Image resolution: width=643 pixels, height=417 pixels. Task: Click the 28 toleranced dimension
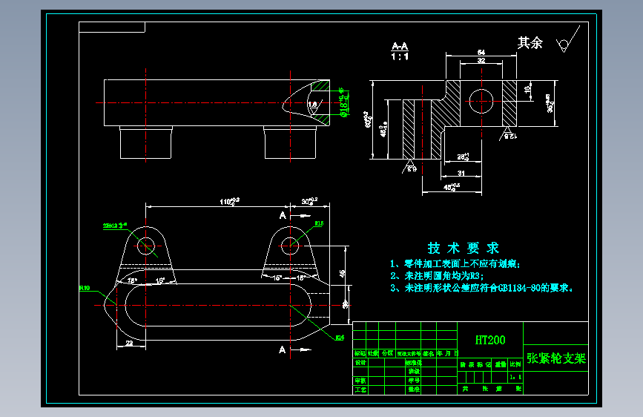463,157
